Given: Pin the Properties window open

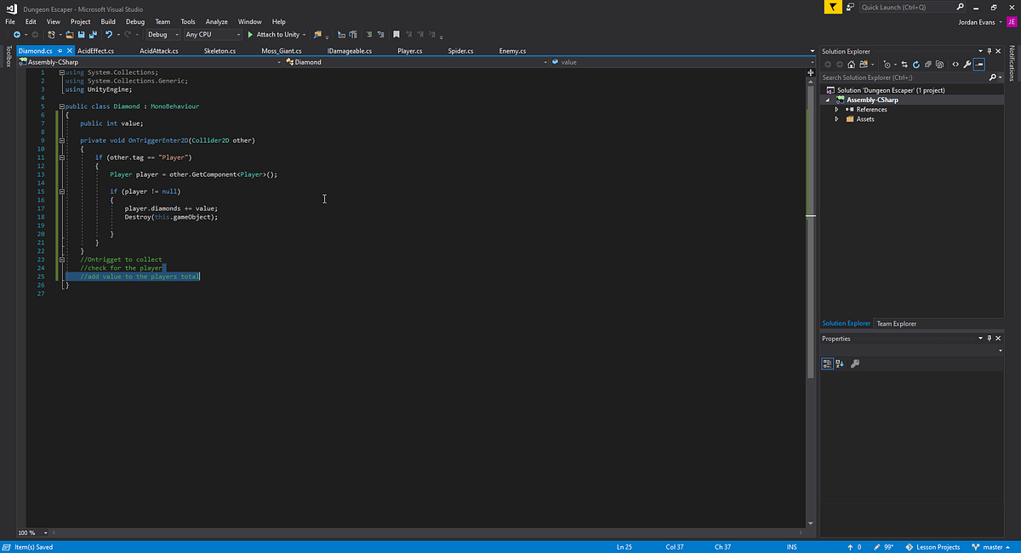Looking at the screenshot, I should 988,338.
